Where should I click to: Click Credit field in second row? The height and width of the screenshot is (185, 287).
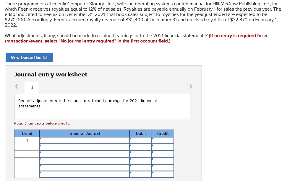click(163, 147)
